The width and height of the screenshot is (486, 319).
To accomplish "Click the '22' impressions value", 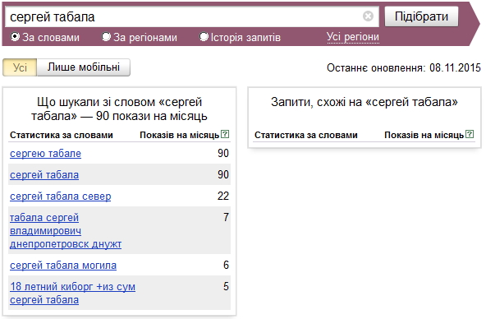I will [x=223, y=196].
